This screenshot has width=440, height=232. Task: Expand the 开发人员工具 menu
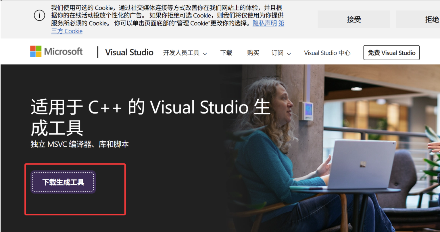tap(185, 53)
